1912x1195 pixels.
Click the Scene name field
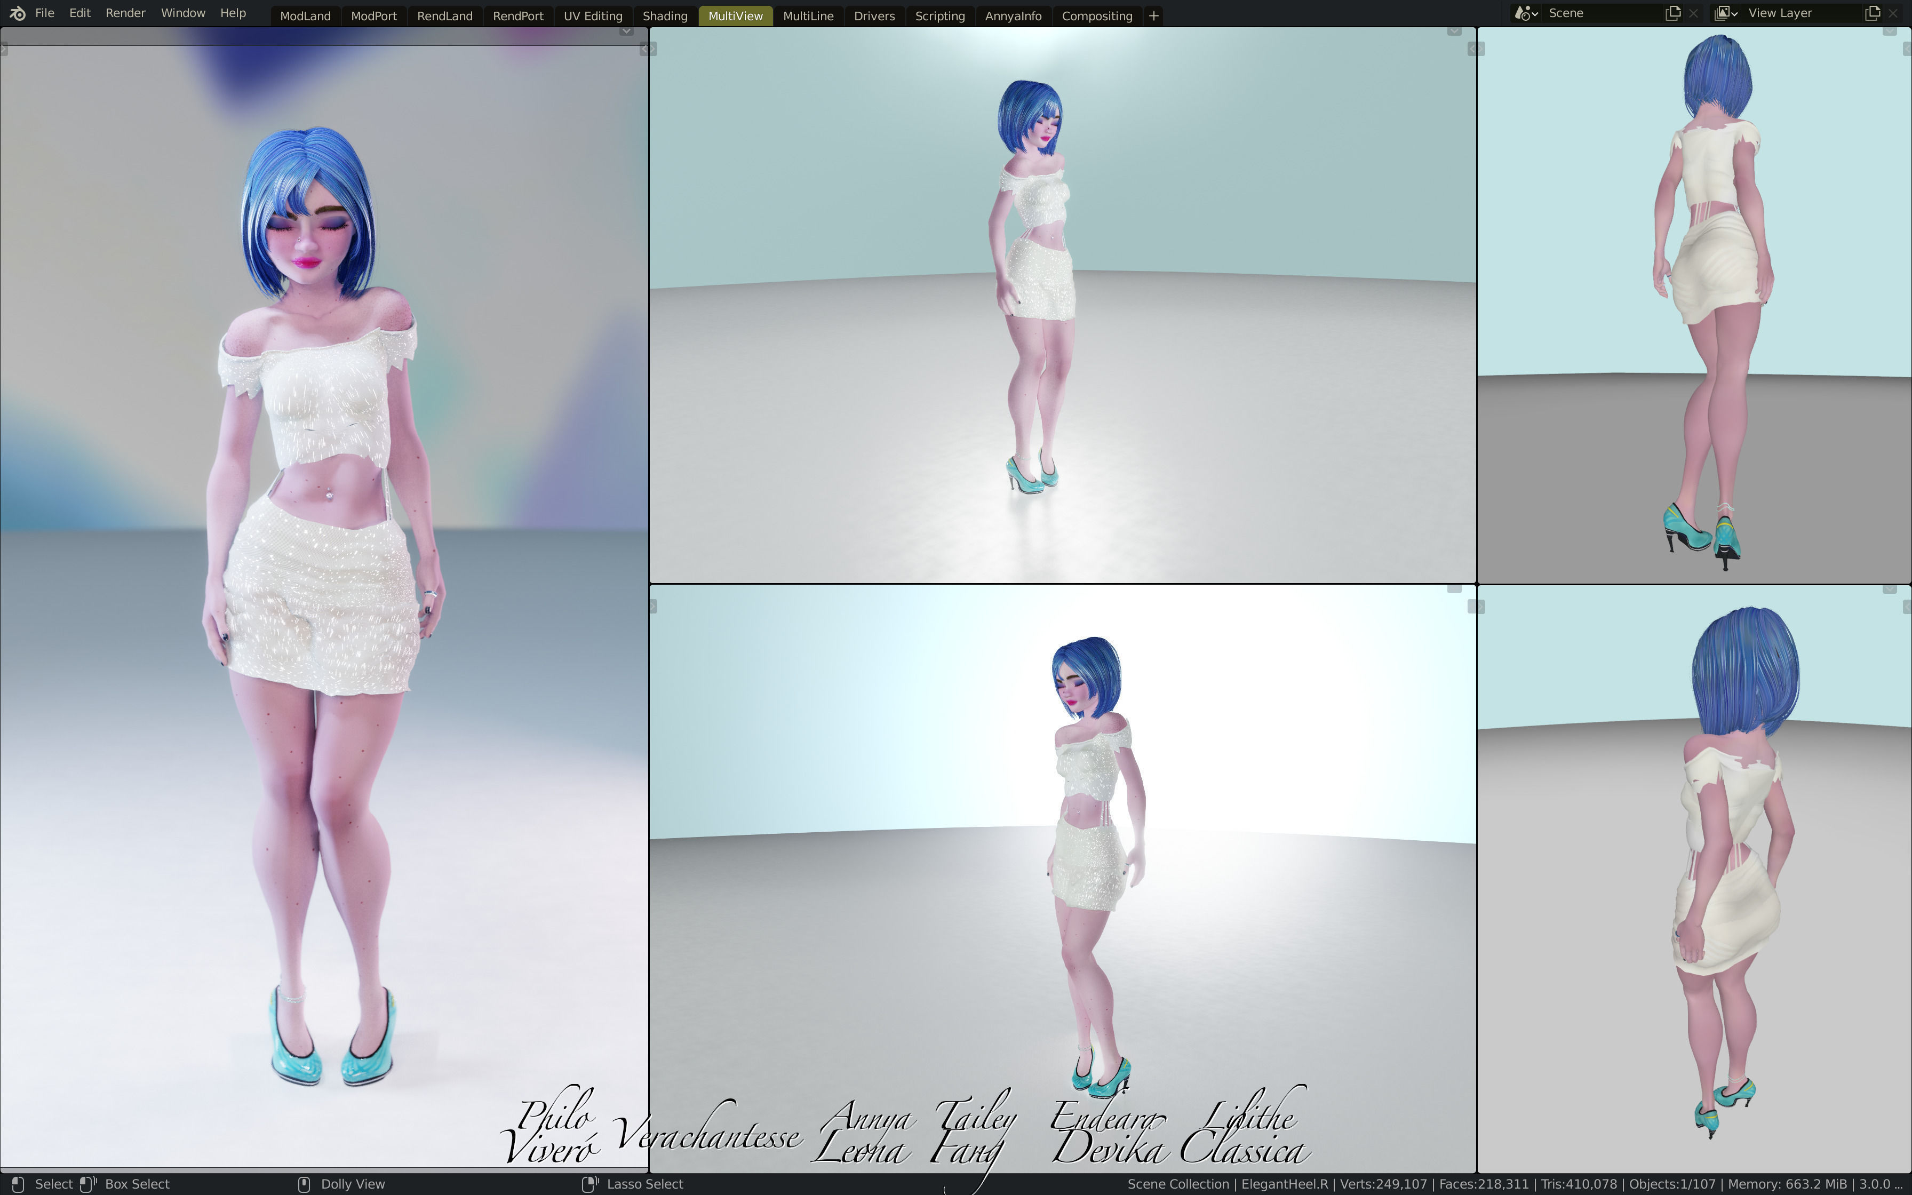coord(1602,13)
